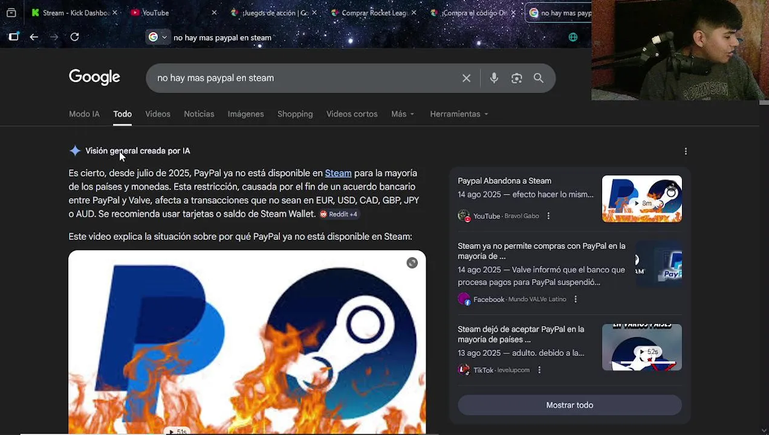Open the Reddit +4 sources chip
Image resolution: width=769 pixels, height=435 pixels.
click(339, 214)
